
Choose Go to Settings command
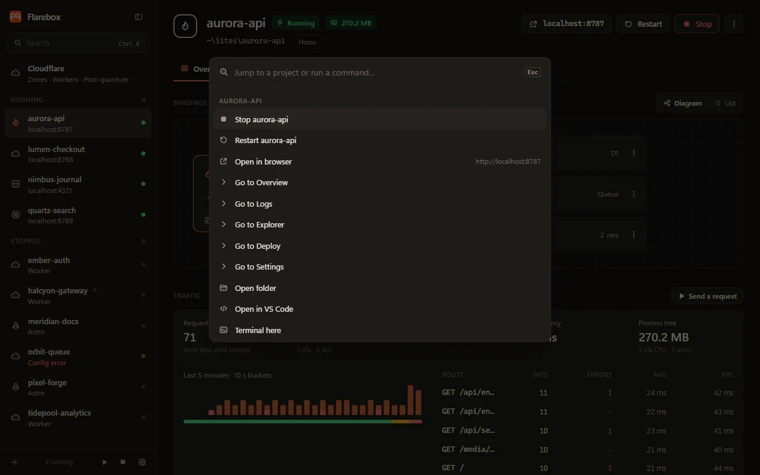pyautogui.click(x=380, y=267)
